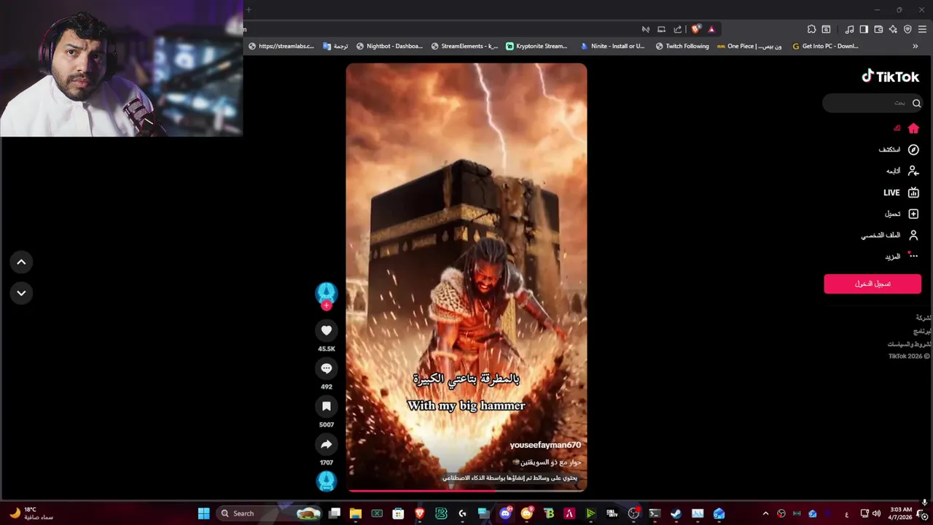Image resolution: width=933 pixels, height=525 pixels.
Task: Click the Brave Rewards triangle icon
Action: click(x=711, y=29)
